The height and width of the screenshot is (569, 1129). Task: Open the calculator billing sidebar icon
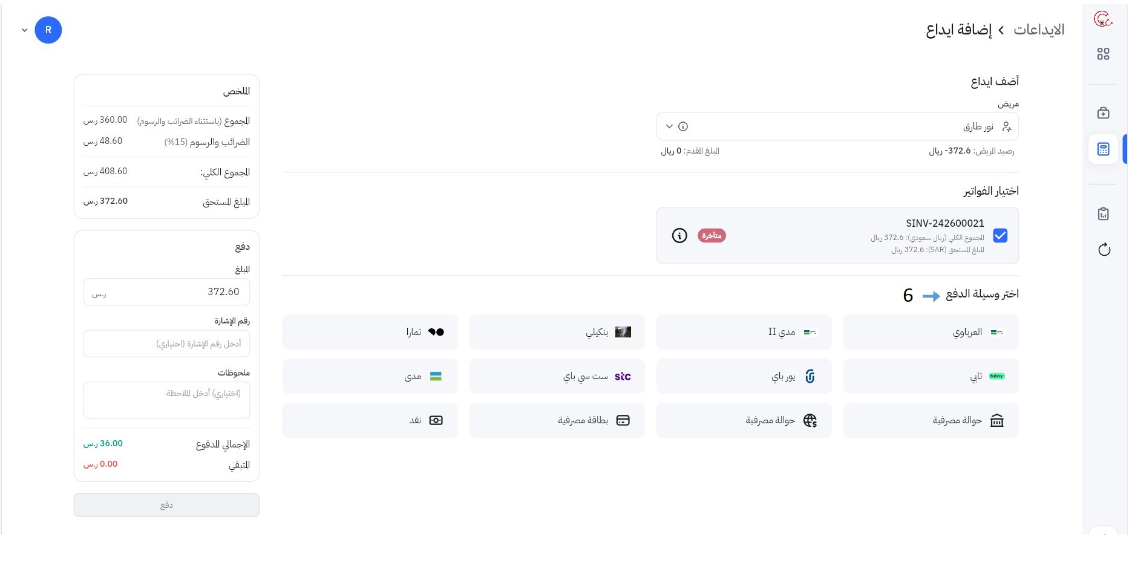[1103, 149]
